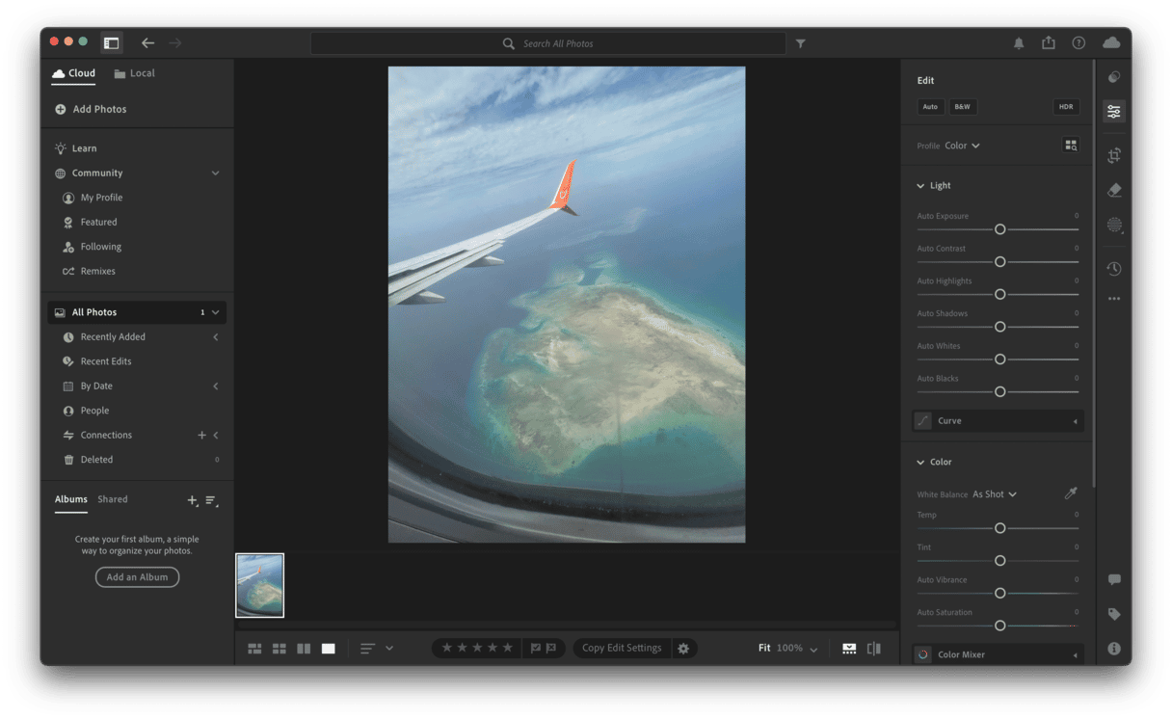Select the Shared tab
Screen dimensions: 1172x719
113,499
